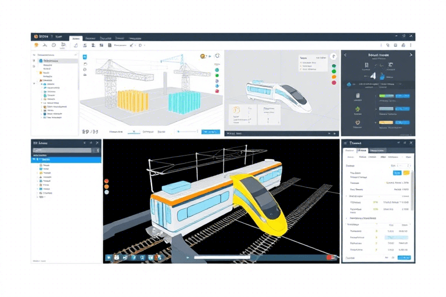Image resolution: width=446 pixels, height=297 pixels.
Task: Click the blue button at bottom of properties panel
Action: pos(404,257)
